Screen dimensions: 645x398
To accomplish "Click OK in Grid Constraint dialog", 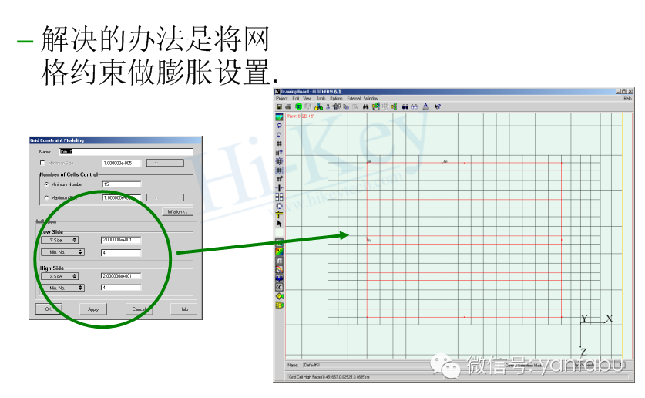I will [x=49, y=309].
